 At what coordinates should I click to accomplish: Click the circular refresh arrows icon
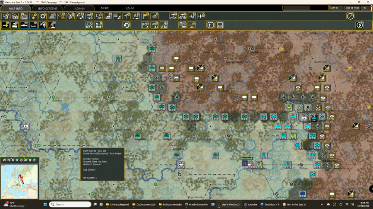pyautogui.click(x=127, y=25)
